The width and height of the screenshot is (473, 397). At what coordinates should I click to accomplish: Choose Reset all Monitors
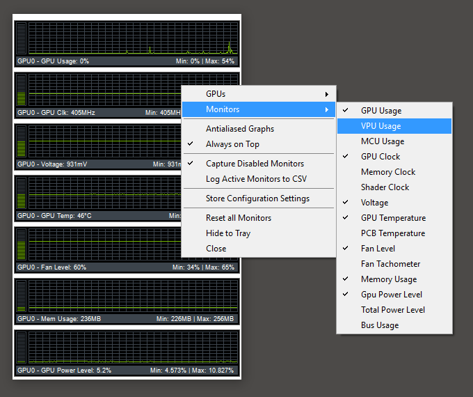[239, 218]
